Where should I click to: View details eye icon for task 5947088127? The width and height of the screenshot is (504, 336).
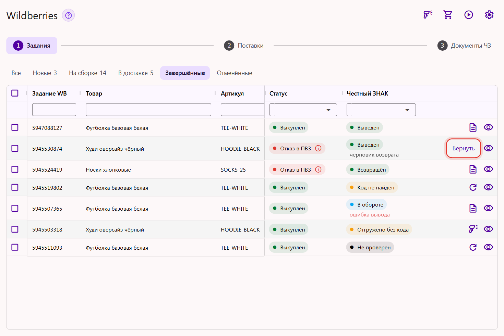coord(488,127)
